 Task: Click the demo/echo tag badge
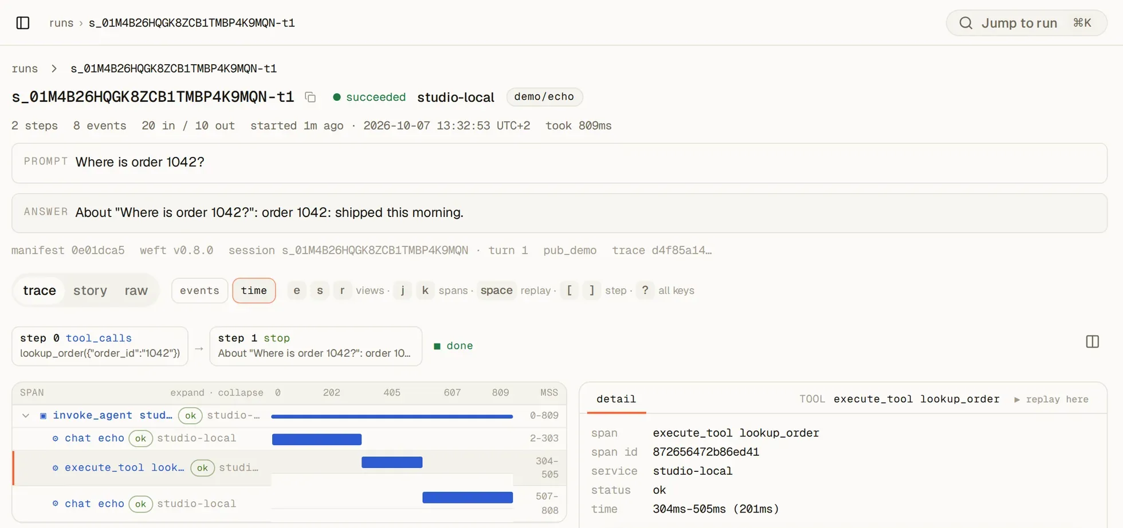pos(544,97)
